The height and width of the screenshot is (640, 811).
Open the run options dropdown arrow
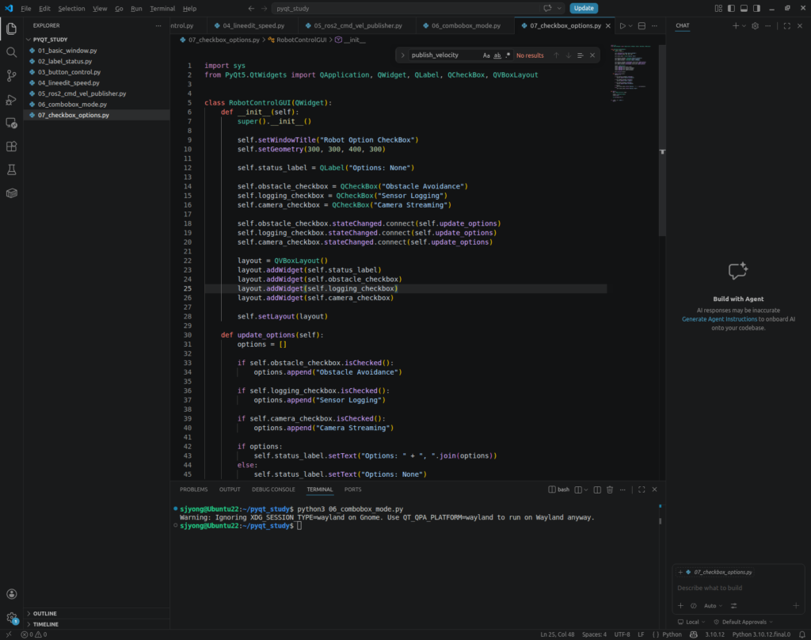click(x=630, y=26)
